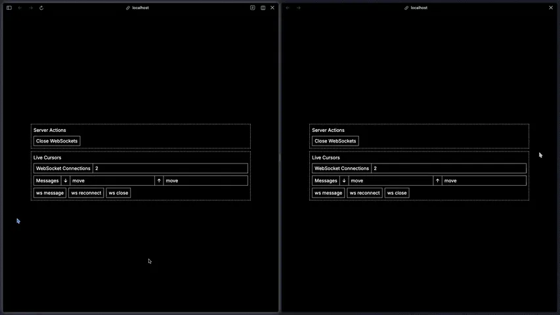Open the reader view icon in the left window
The height and width of the screenshot is (315, 560).
tap(253, 8)
